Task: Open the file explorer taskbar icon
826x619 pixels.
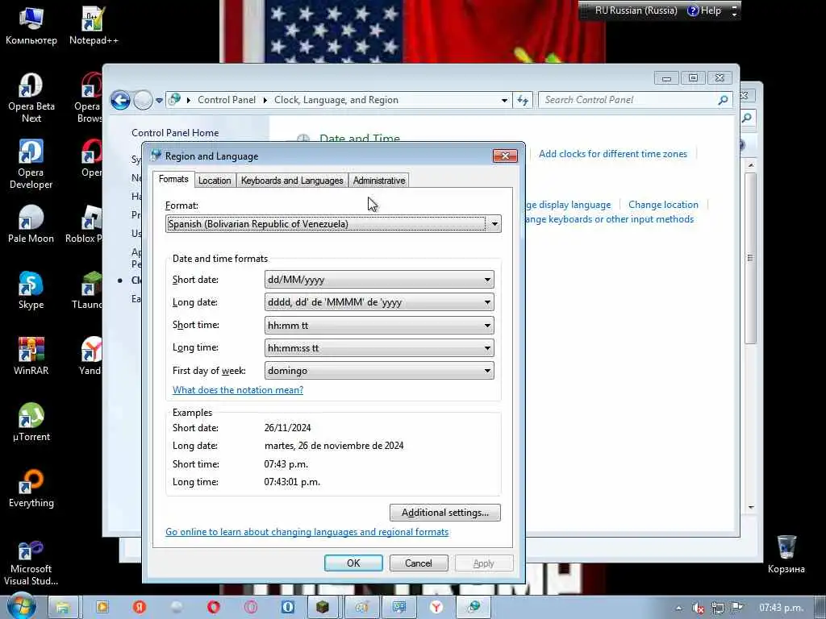Action: click(63, 608)
